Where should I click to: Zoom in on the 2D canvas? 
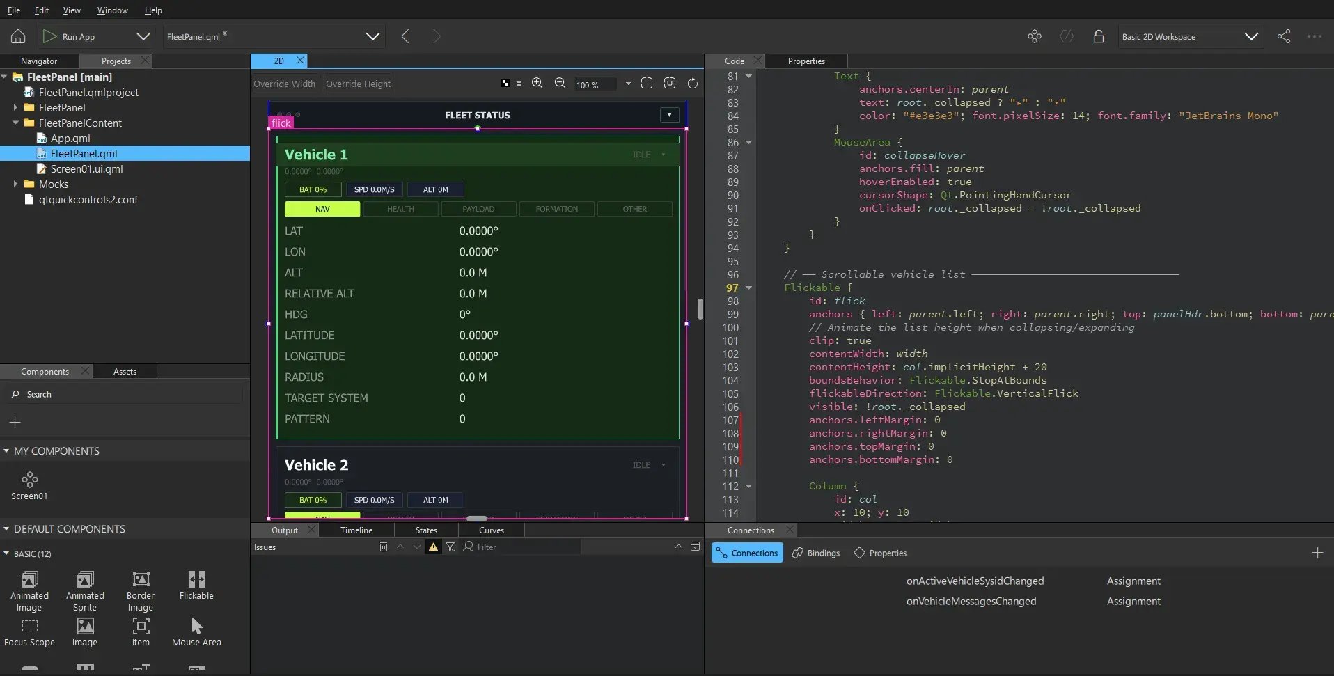tap(537, 84)
